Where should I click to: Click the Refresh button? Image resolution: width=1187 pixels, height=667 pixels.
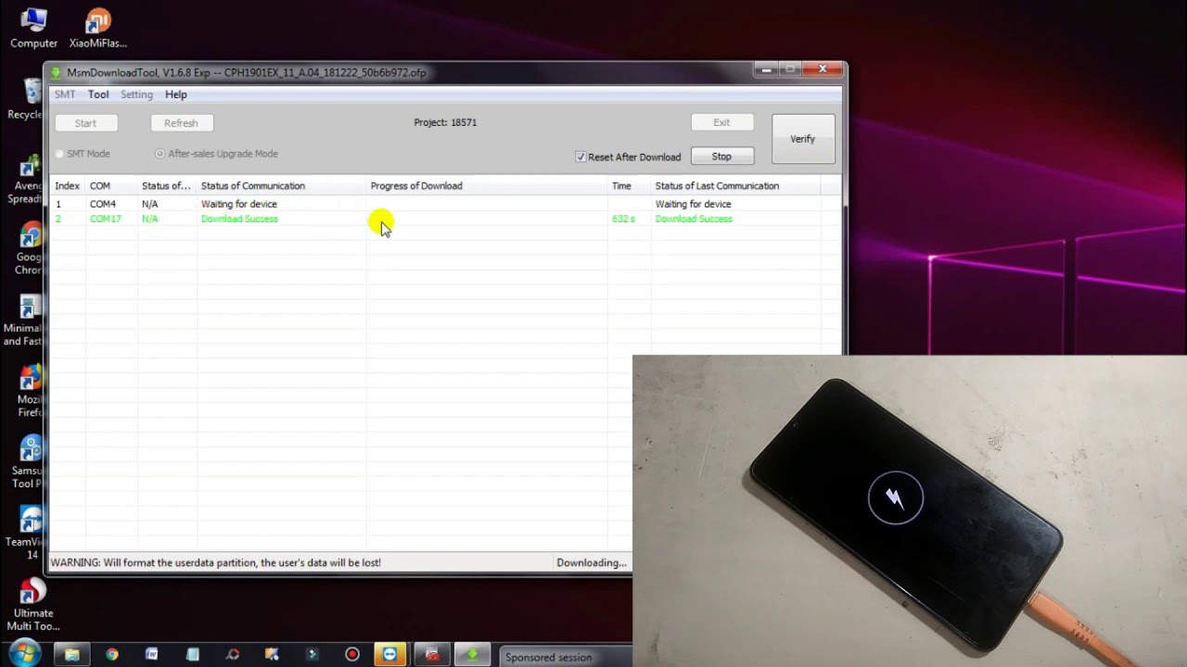(181, 122)
